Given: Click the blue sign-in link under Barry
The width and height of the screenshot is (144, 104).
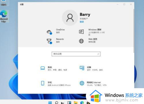Looking at the screenshot, I should click(82, 22).
